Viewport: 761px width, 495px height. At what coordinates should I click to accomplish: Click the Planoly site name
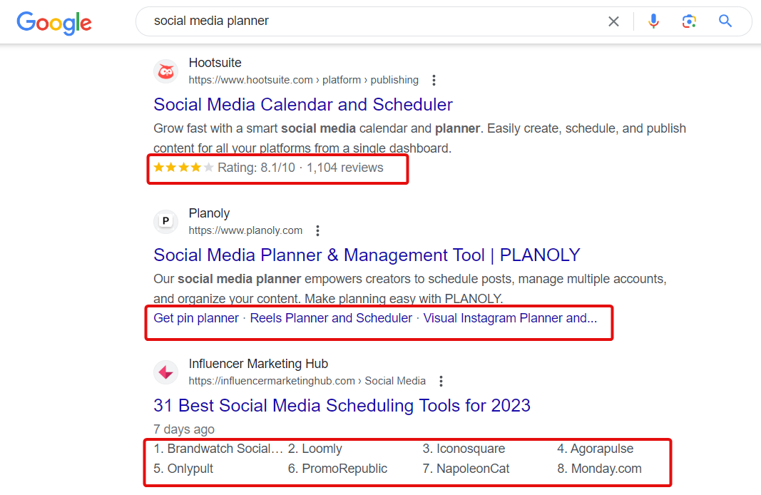coord(209,213)
